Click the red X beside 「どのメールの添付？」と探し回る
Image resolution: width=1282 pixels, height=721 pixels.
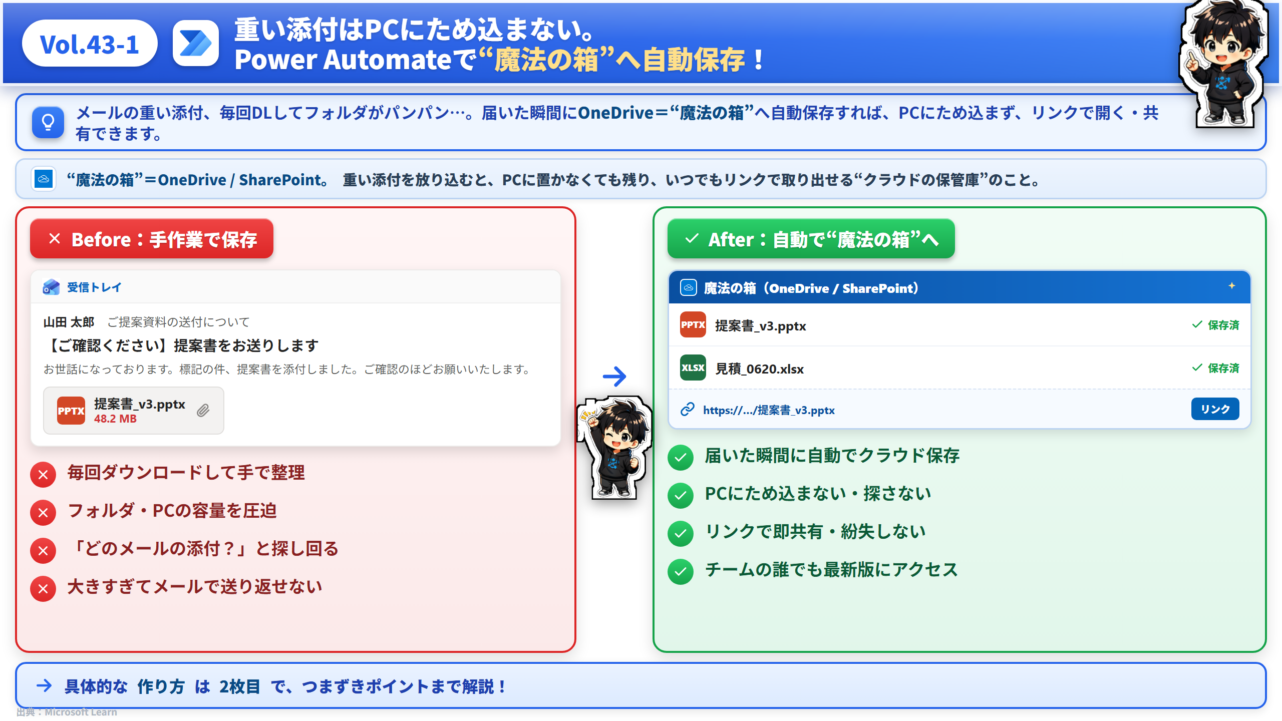(43, 550)
